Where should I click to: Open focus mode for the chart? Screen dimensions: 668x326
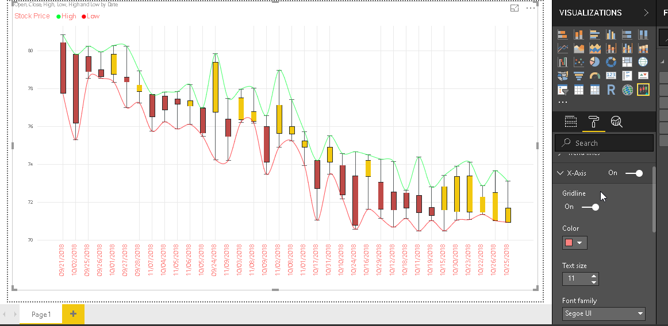click(x=515, y=8)
